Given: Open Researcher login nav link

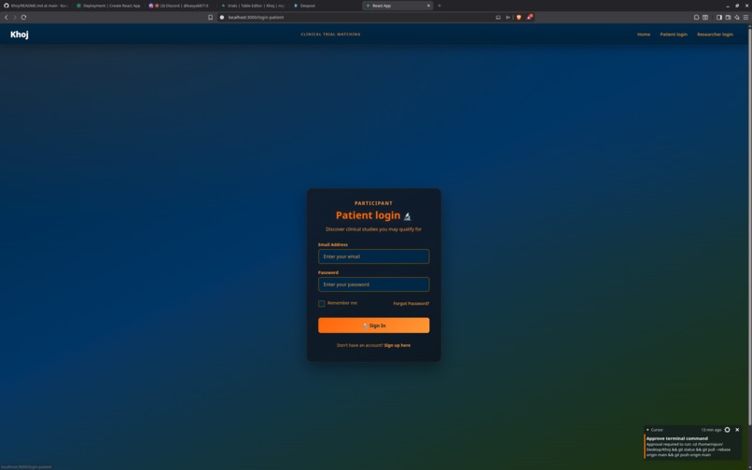Looking at the screenshot, I should click(x=715, y=35).
